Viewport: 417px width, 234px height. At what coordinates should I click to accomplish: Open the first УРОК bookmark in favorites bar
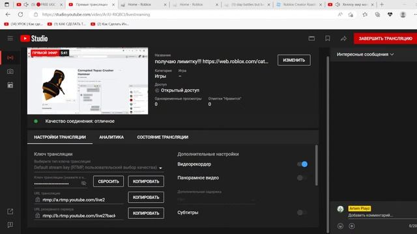[x=23, y=24]
